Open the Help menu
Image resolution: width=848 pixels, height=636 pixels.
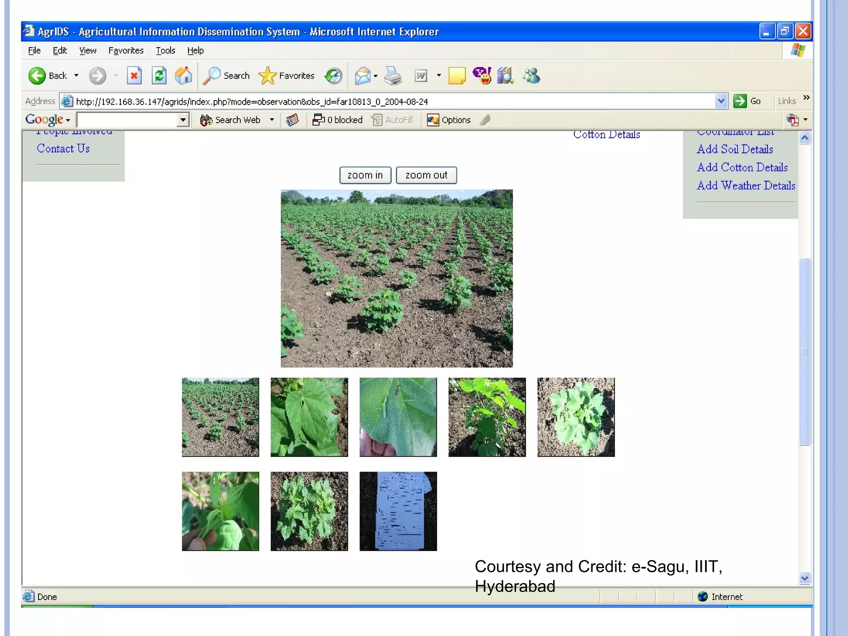(195, 51)
